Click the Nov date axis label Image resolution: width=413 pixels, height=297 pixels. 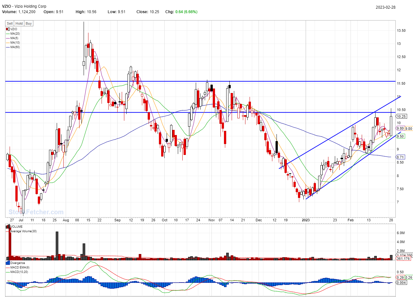[x=211, y=220]
